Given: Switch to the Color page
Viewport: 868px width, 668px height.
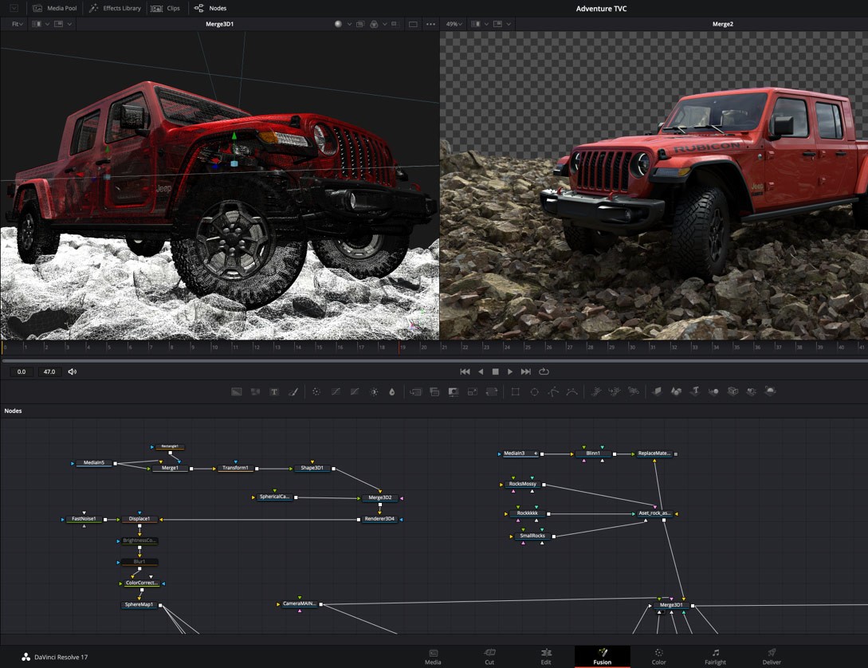Looking at the screenshot, I should click(x=658, y=656).
